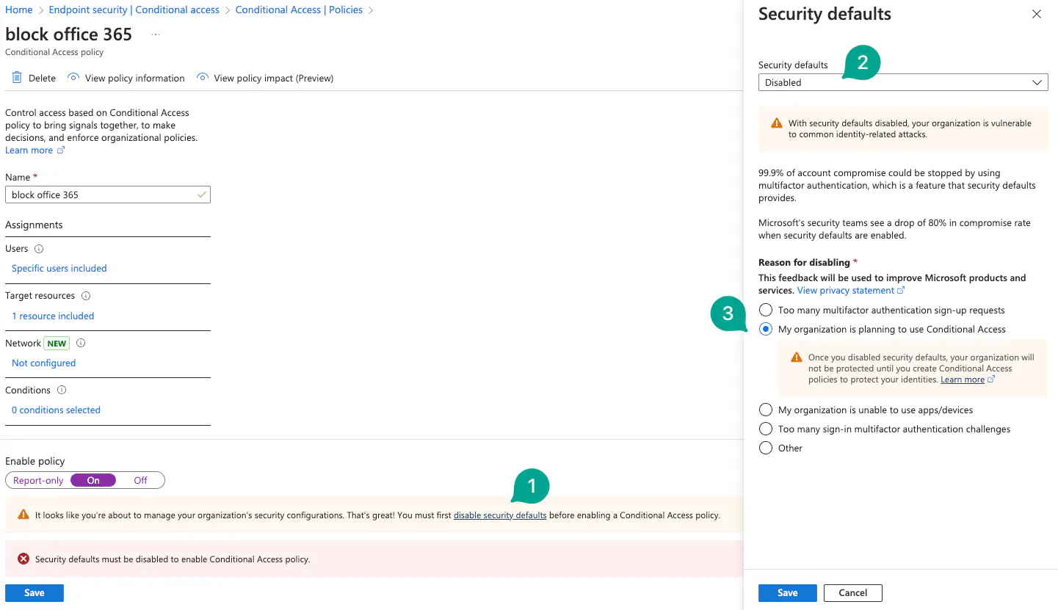This screenshot has width=1058, height=610.
Task: Click the info icon next to Users
Action: pyautogui.click(x=39, y=249)
